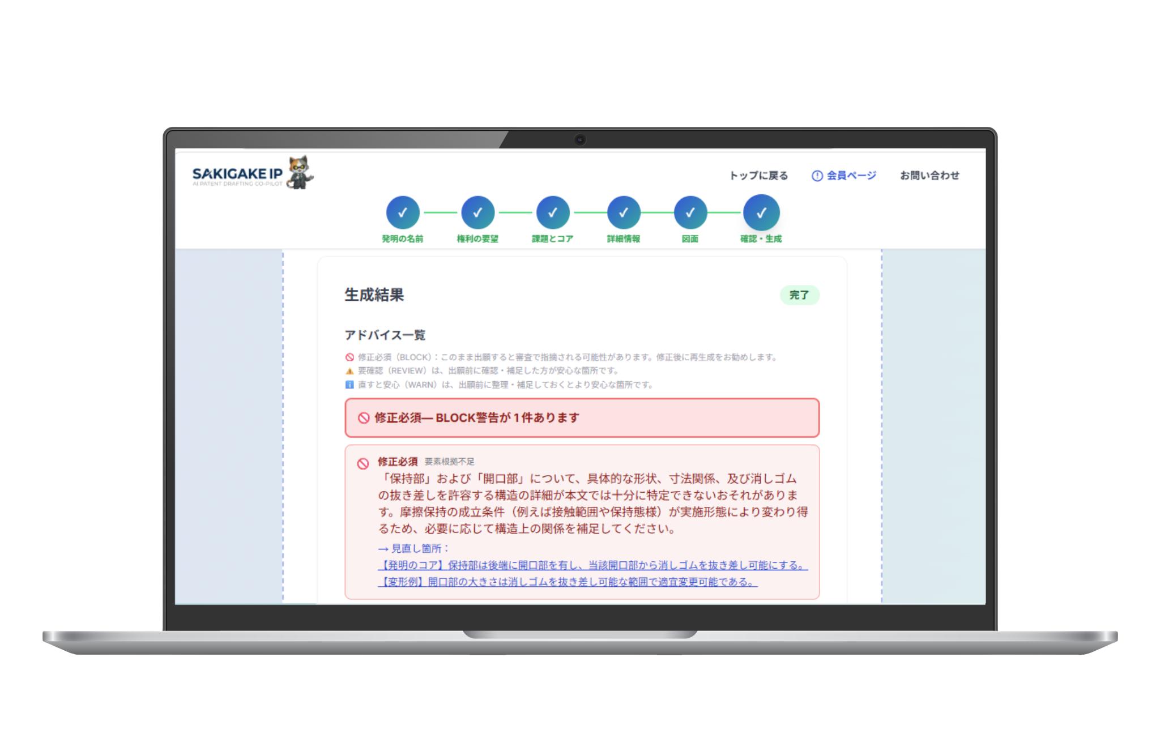Open お問い合わせ navigation item
Screen dimensions: 1160x738
[x=929, y=176]
